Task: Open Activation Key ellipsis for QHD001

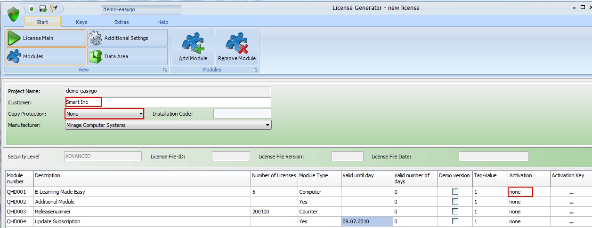Action: click(571, 192)
